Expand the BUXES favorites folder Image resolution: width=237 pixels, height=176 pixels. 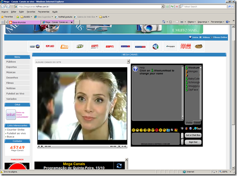(x=26, y=17)
